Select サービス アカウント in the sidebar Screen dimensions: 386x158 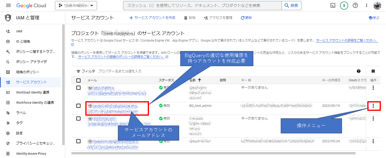coord(31,82)
